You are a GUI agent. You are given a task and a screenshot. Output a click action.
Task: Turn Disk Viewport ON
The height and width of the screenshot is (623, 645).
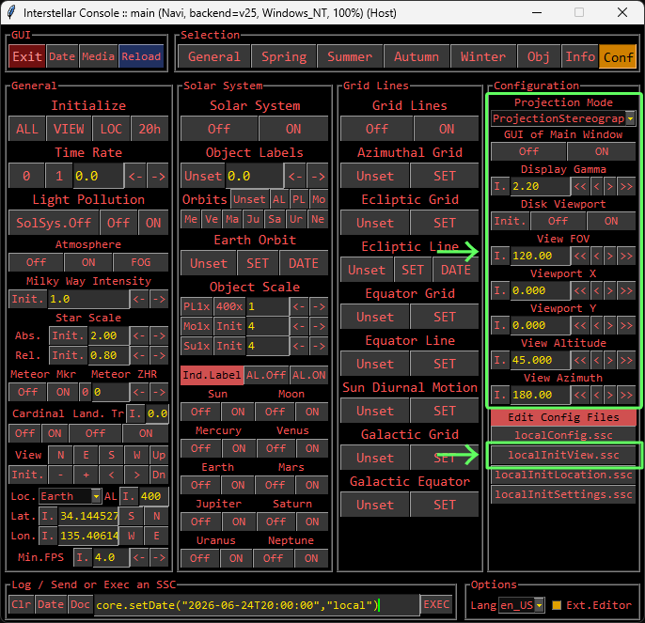611,221
